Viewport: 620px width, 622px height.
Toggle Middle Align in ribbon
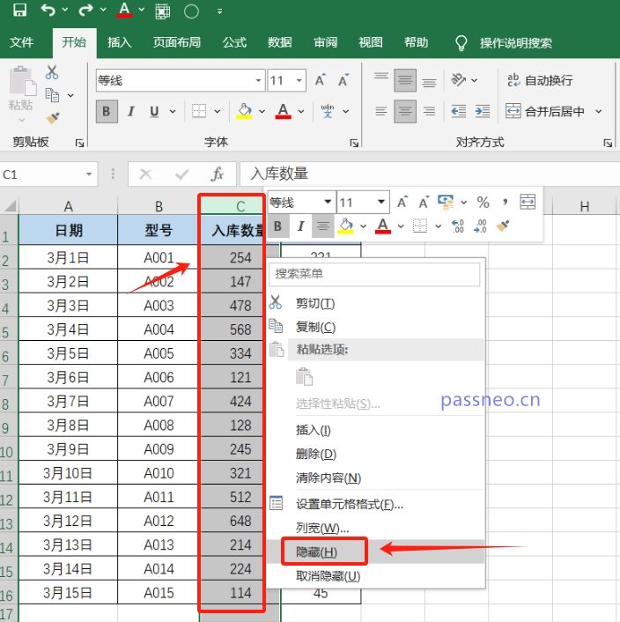pyautogui.click(x=405, y=80)
